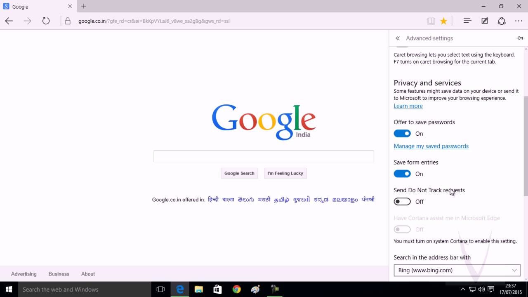Pin the Advanced settings pane
This screenshot has width=528, height=297.
pos(520,38)
